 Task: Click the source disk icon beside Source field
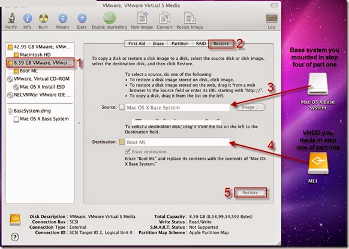(122, 107)
